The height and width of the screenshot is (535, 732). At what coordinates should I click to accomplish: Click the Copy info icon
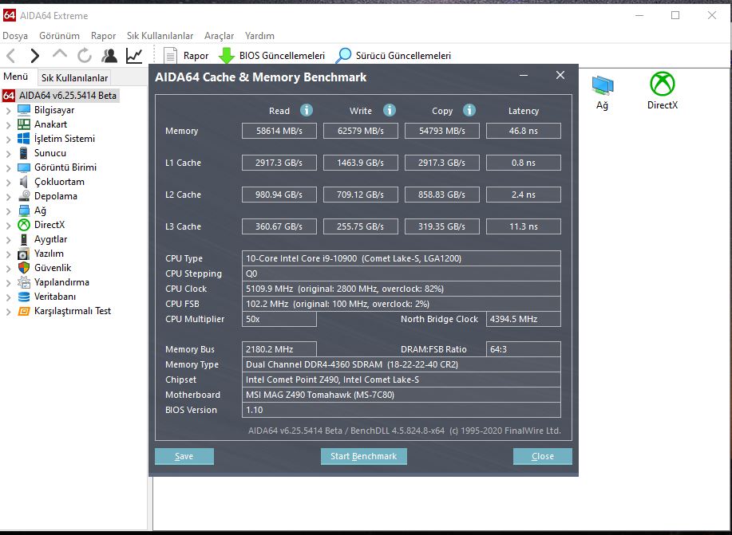point(469,110)
